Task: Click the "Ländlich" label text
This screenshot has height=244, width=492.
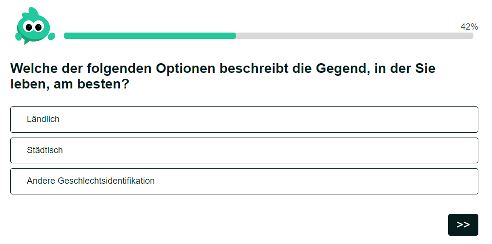Action: pyautogui.click(x=43, y=119)
